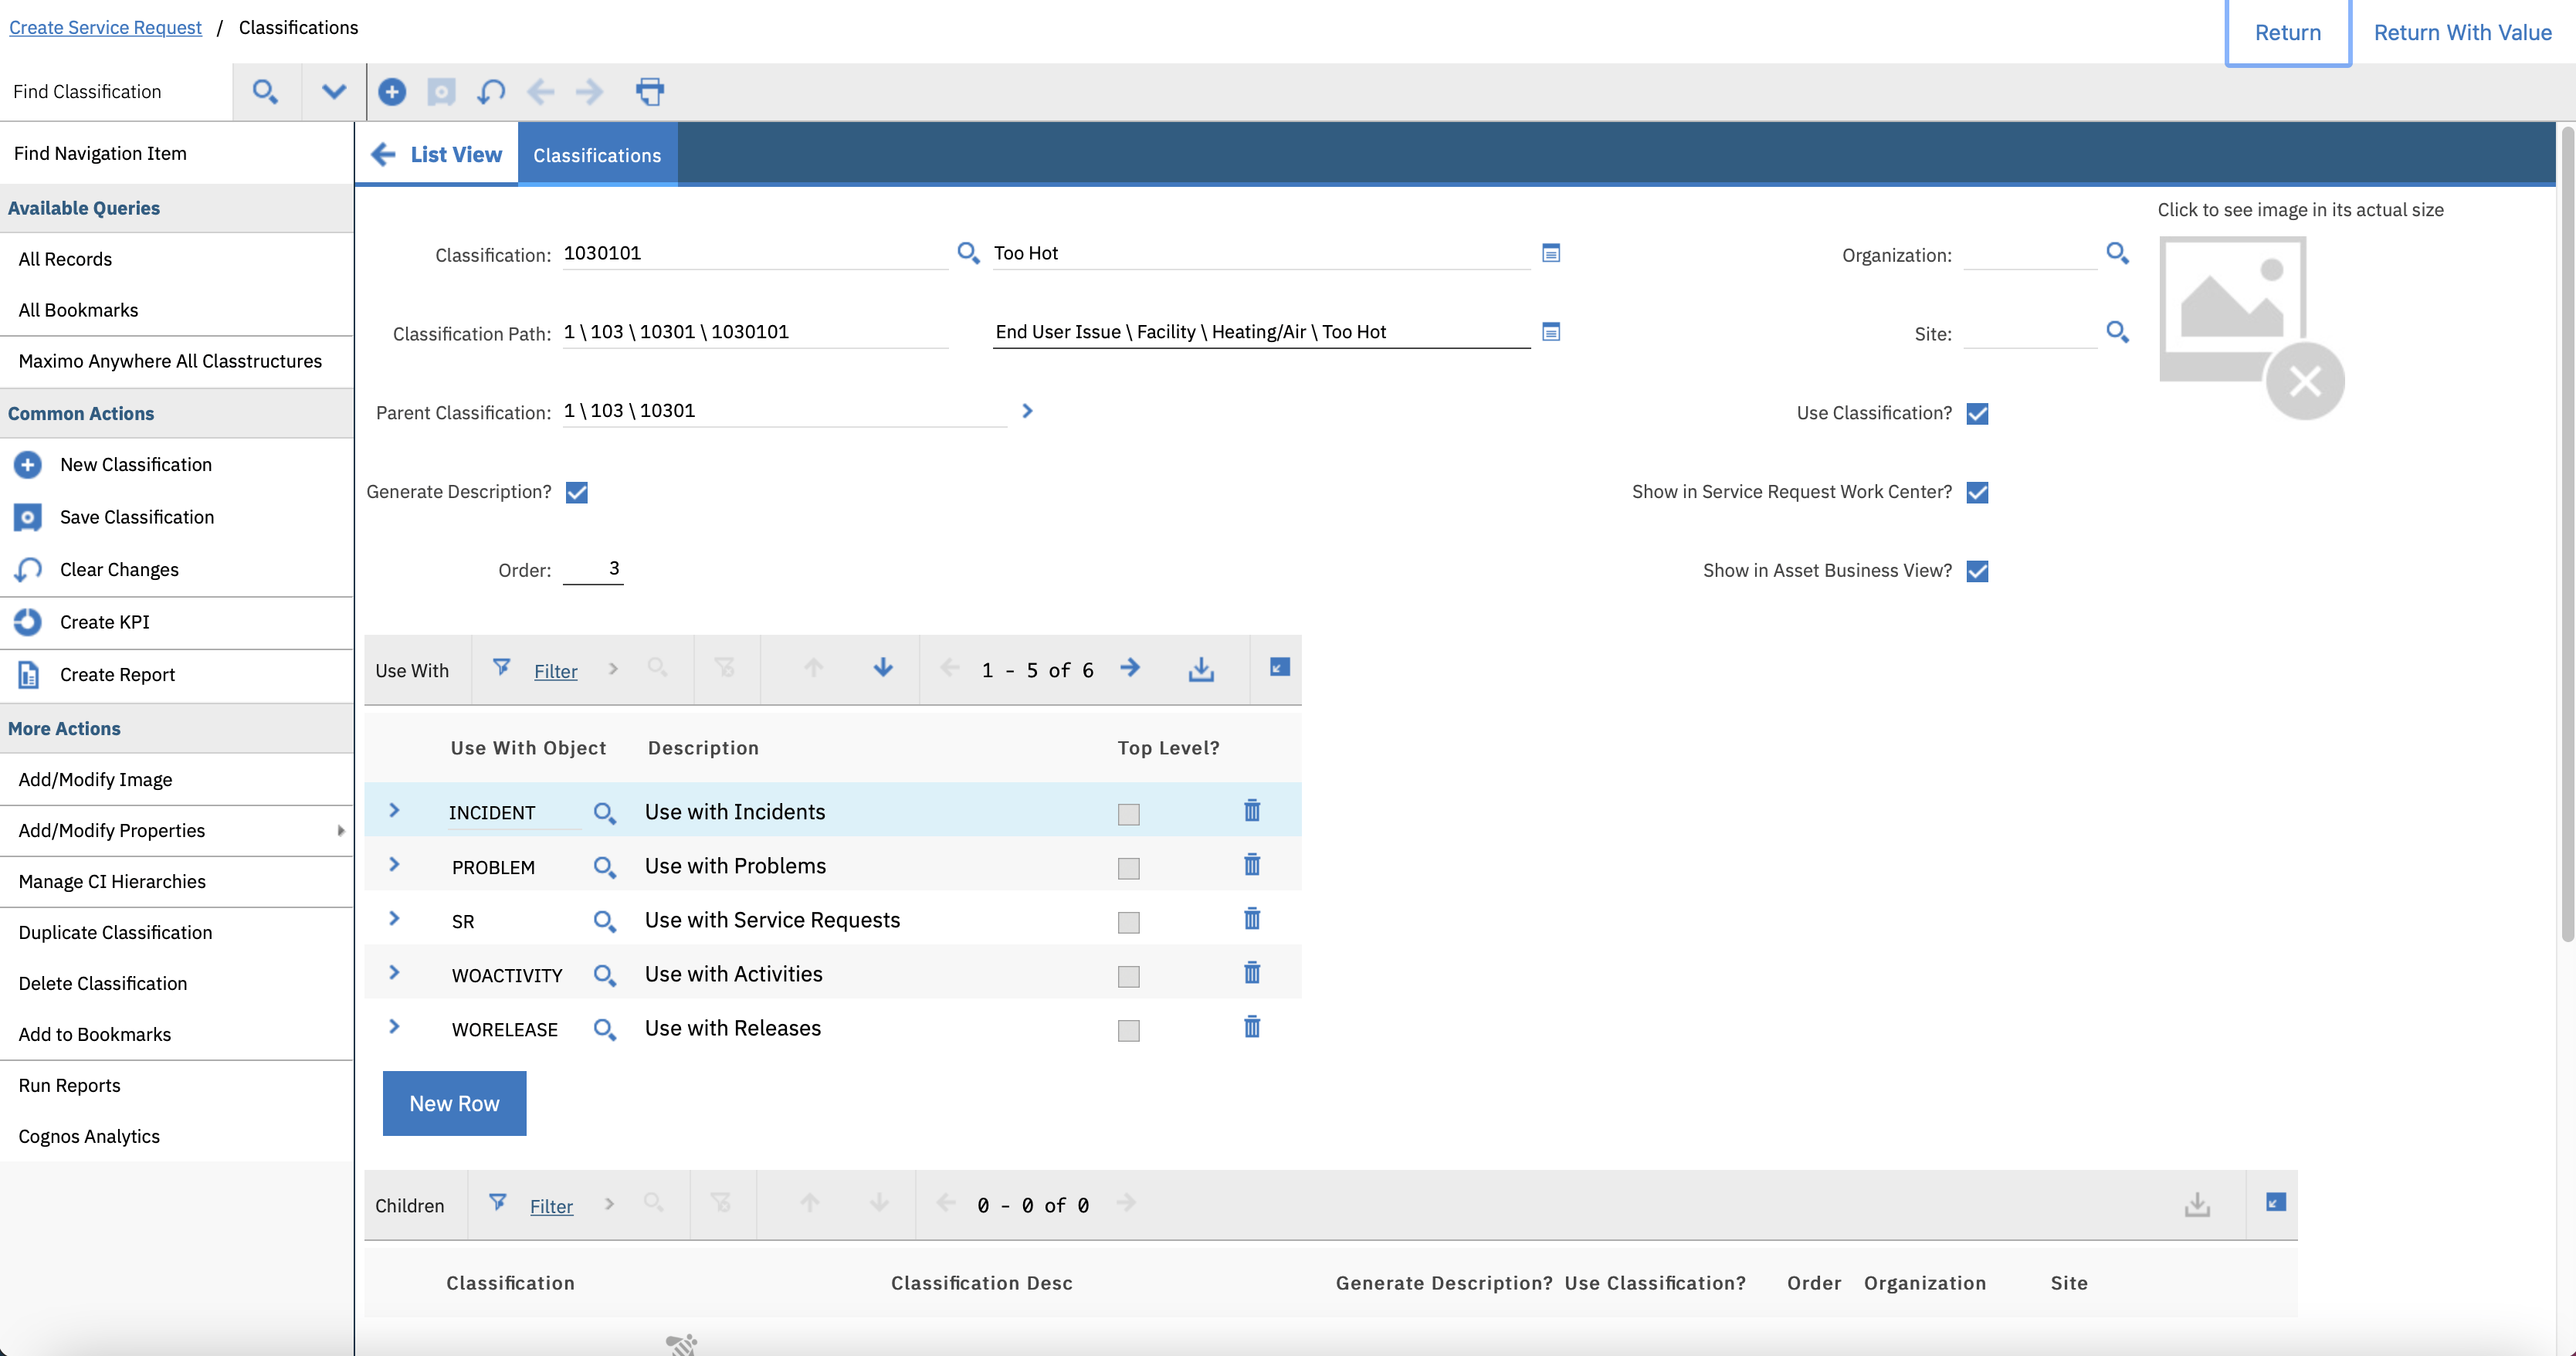Viewport: 2576px width, 1356px height.
Task: Remove the classification image via X icon
Action: pyautogui.click(x=2305, y=381)
